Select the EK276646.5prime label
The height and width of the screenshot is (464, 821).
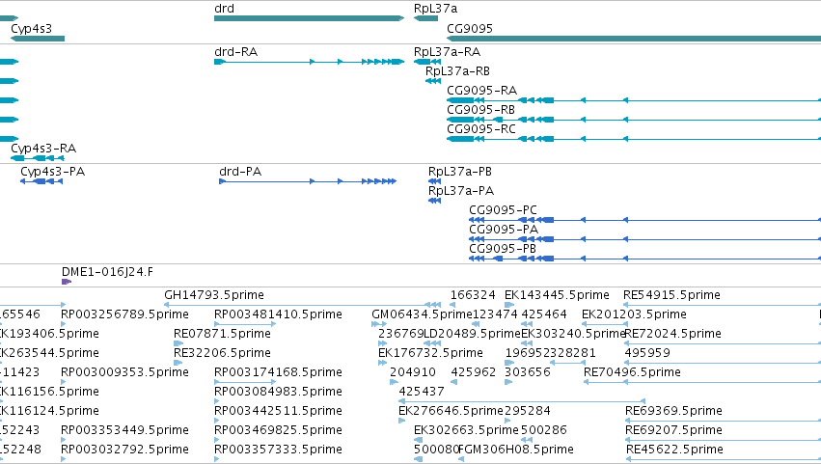[451, 412]
